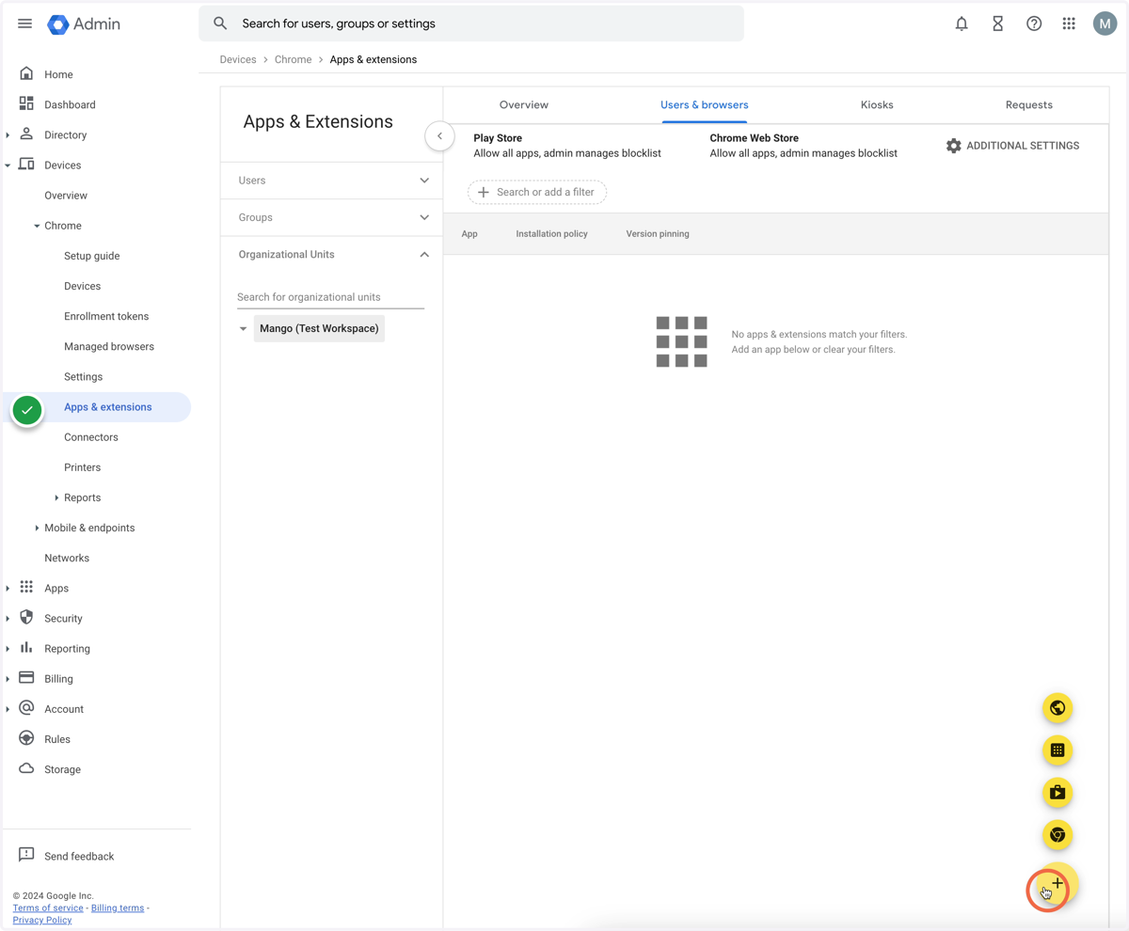Image resolution: width=1129 pixels, height=931 pixels.
Task: Open the Setup guide page
Action: pyautogui.click(x=92, y=256)
